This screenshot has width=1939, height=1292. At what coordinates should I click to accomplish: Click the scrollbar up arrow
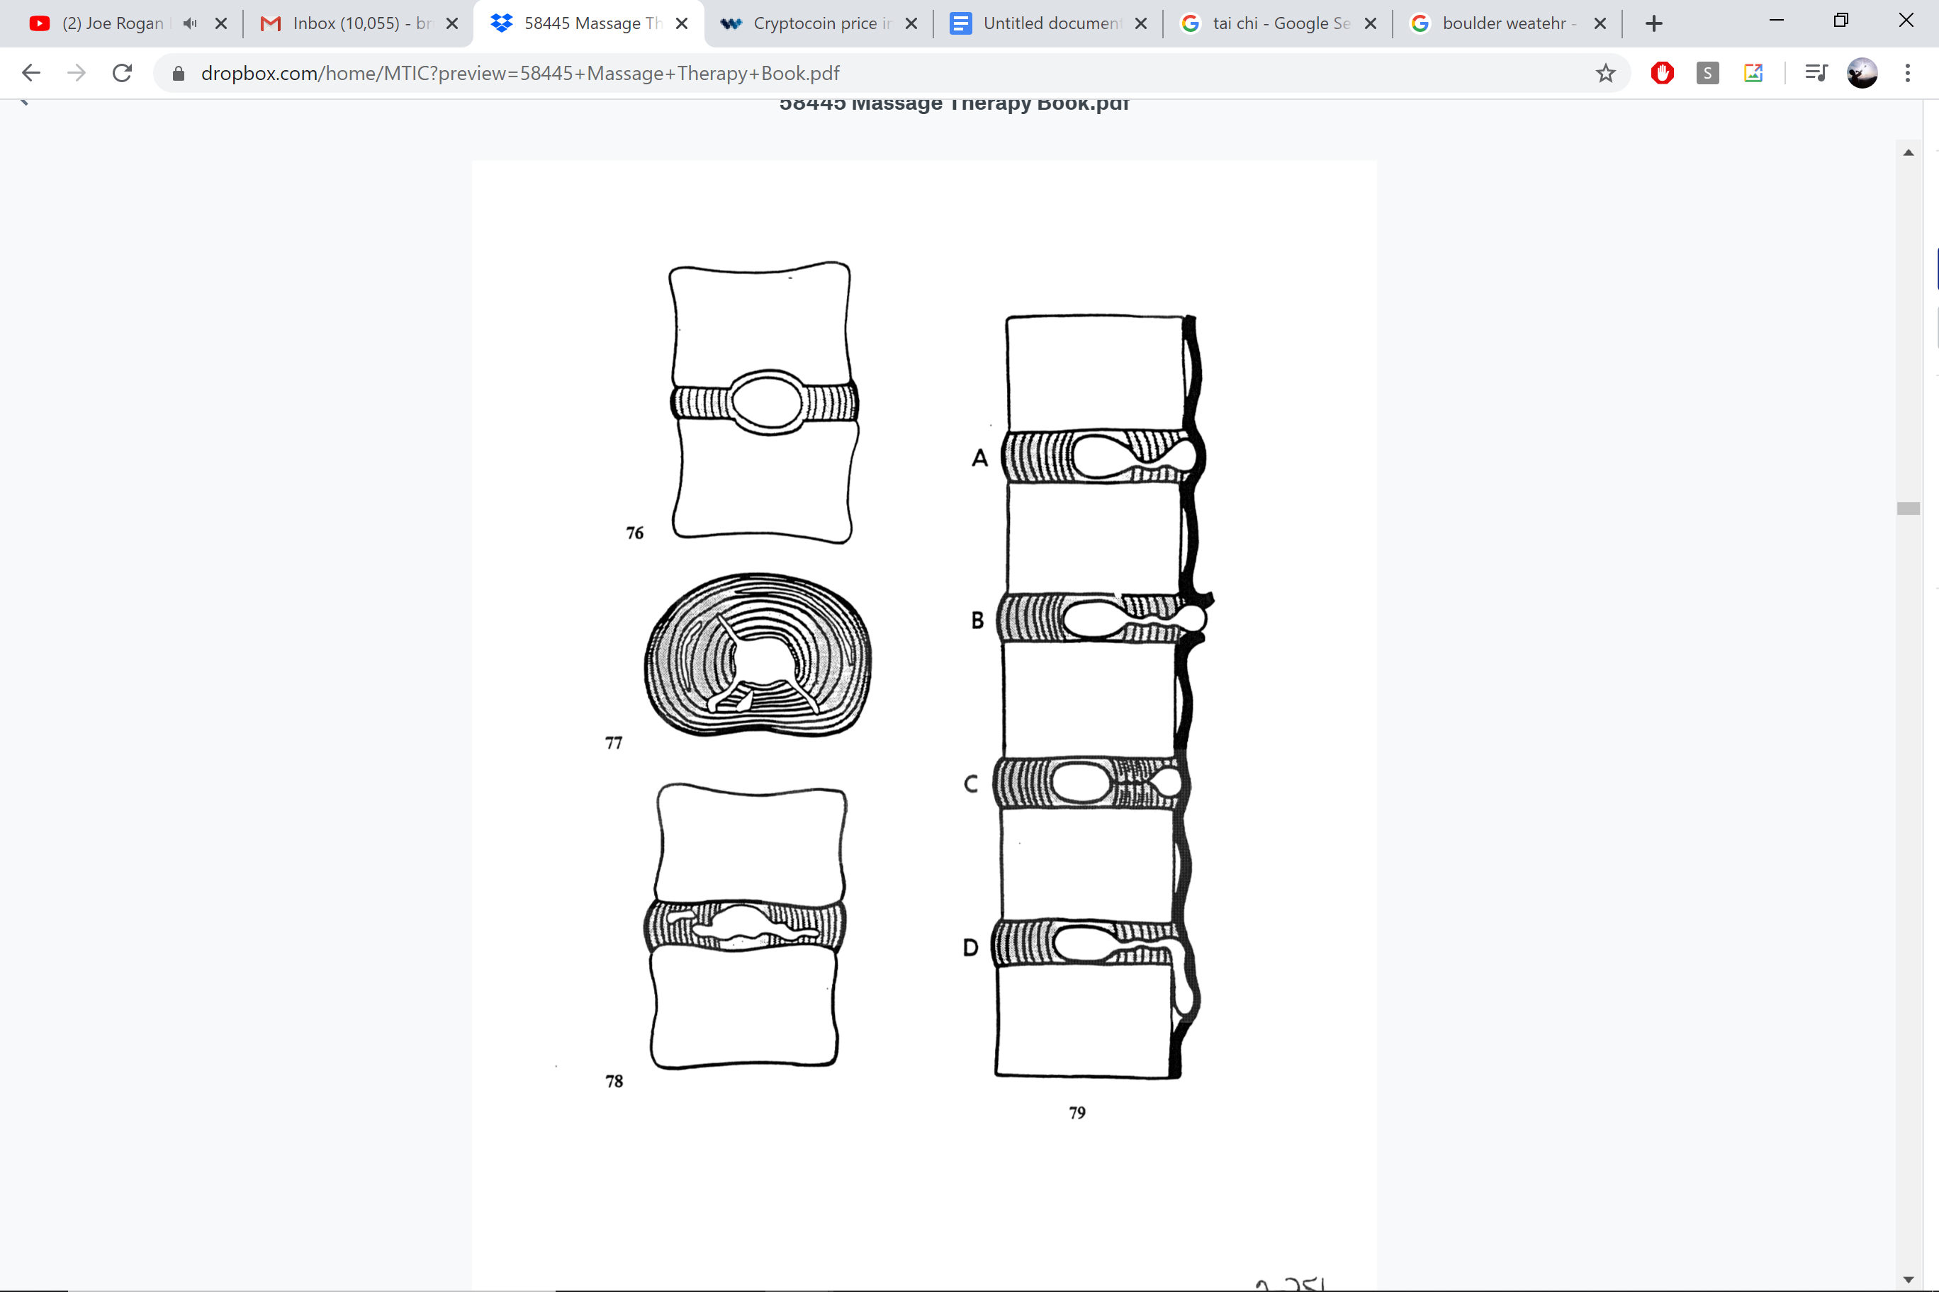(1909, 152)
